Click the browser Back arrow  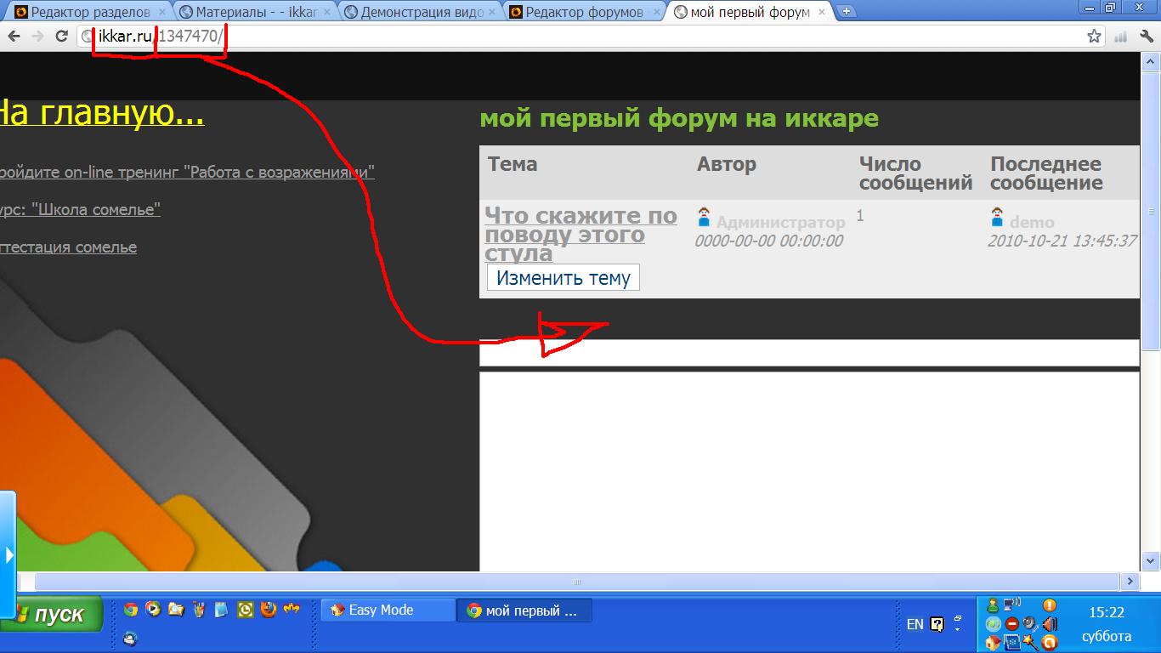click(x=14, y=36)
